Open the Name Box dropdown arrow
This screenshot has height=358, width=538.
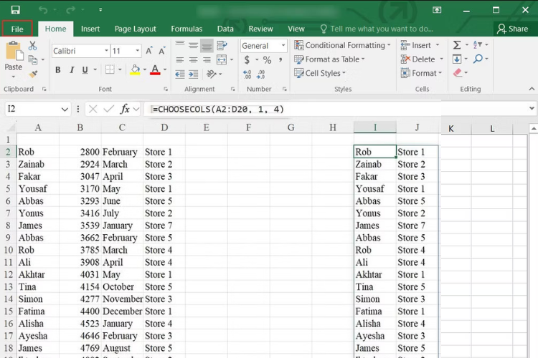click(x=65, y=110)
